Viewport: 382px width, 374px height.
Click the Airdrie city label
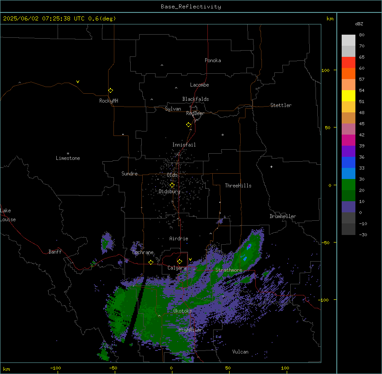click(x=179, y=239)
